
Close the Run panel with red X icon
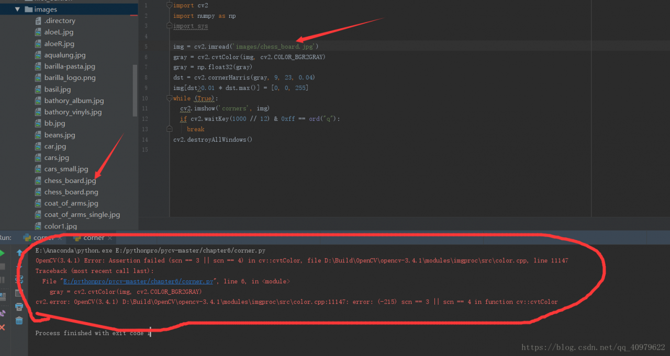2,327
